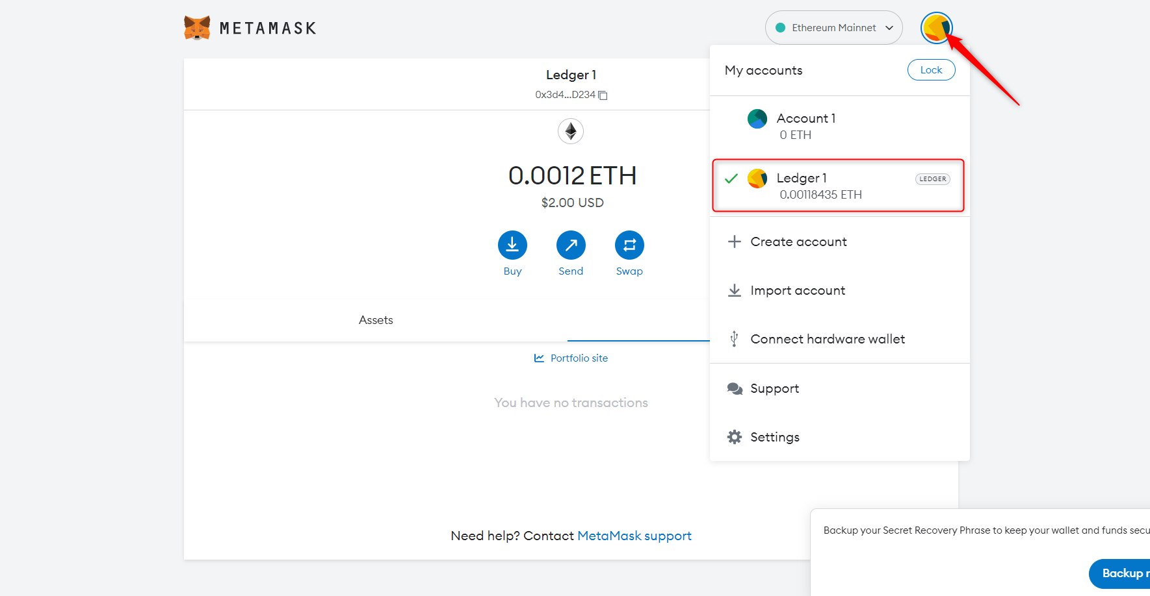
Task: Click the account avatar in header
Action: pyautogui.click(x=936, y=28)
